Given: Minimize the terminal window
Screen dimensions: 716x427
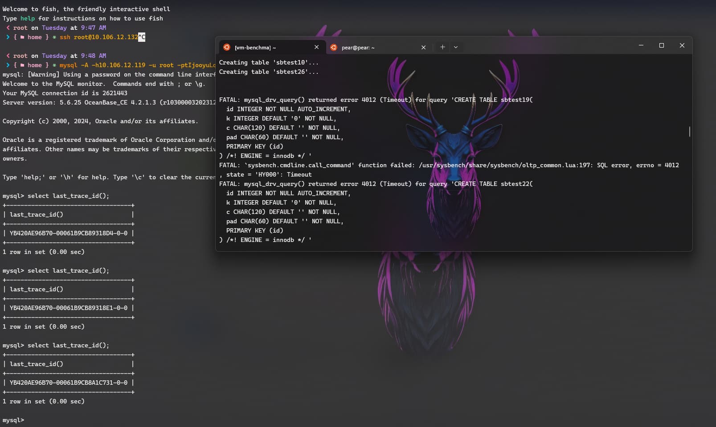Looking at the screenshot, I should click(x=641, y=45).
